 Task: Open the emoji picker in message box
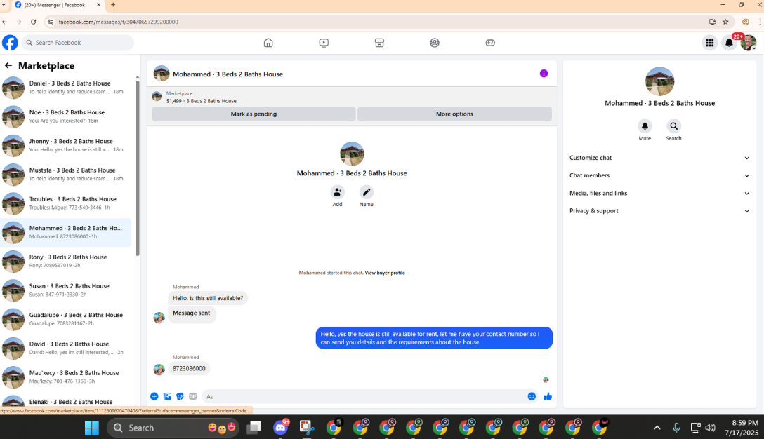532,396
